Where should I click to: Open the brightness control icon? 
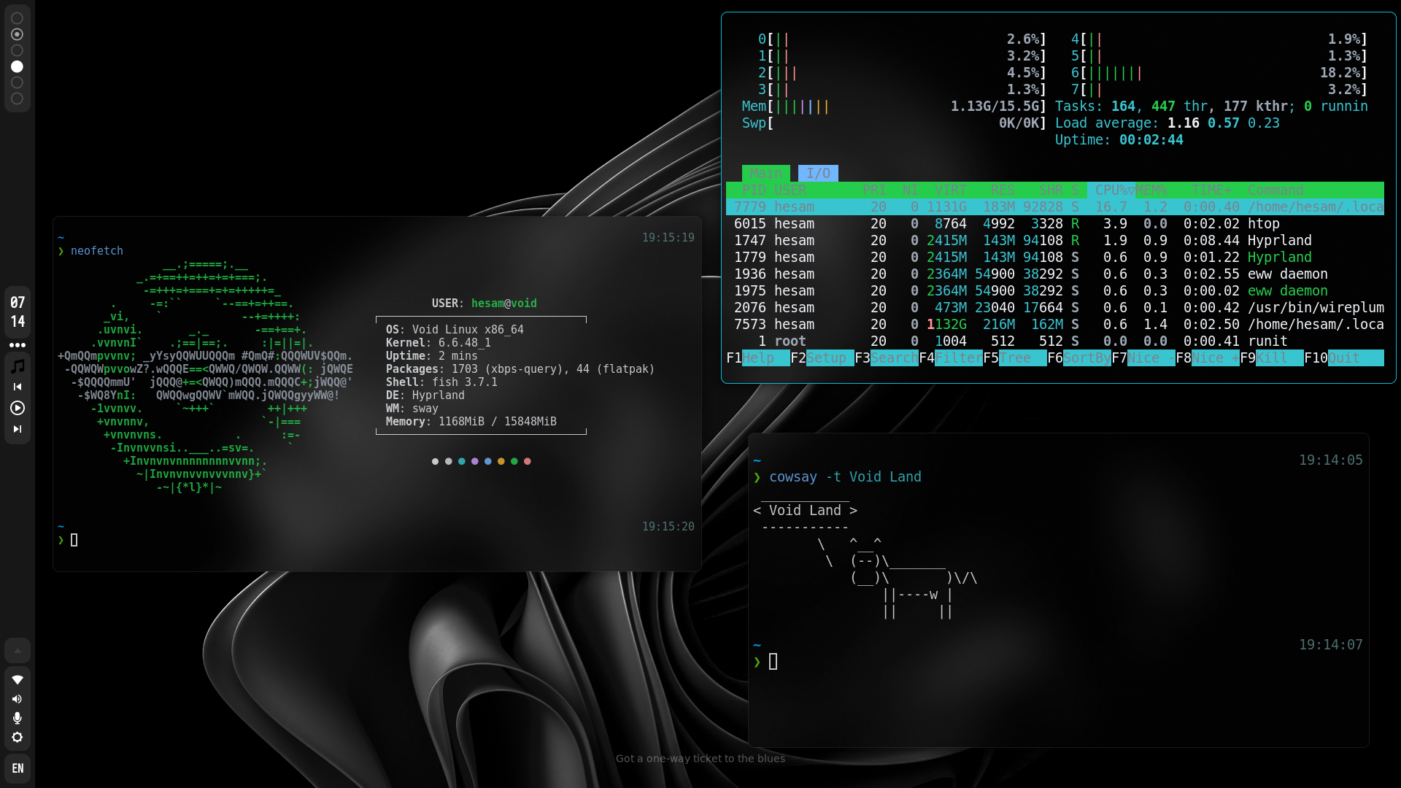click(x=18, y=738)
